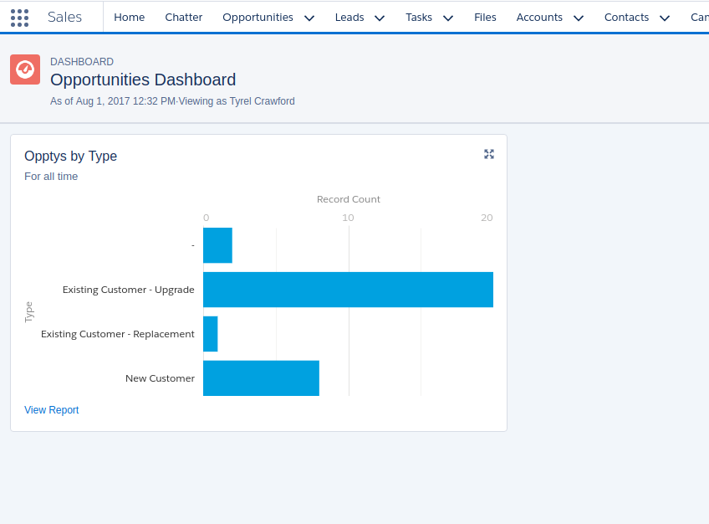Screen dimensions: 709x524
Task: Select the New Customer bar
Action: point(261,378)
